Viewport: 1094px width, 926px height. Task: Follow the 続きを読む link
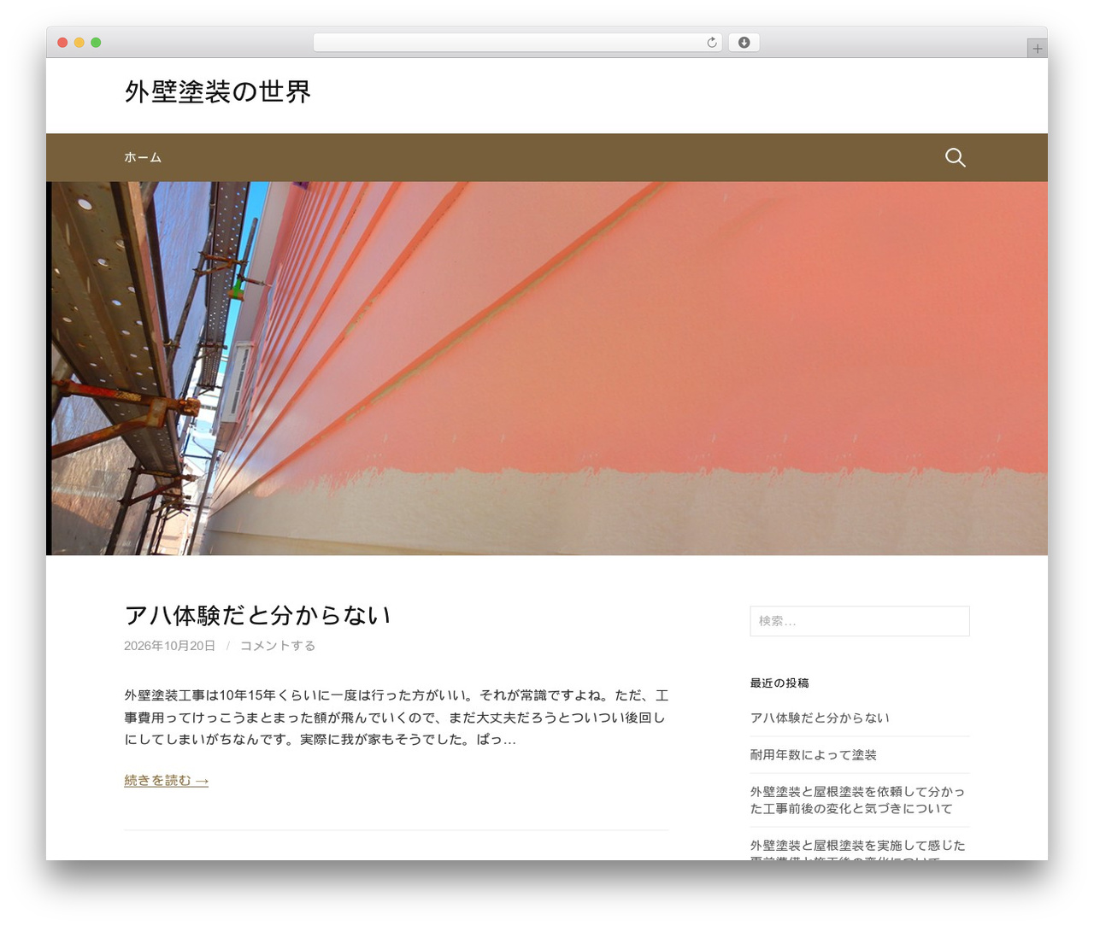pyautogui.click(x=167, y=780)
